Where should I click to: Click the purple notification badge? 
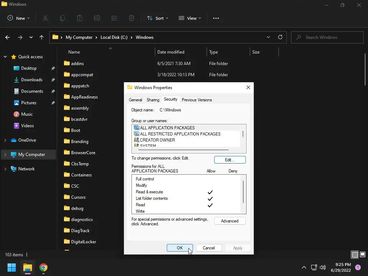358,267
